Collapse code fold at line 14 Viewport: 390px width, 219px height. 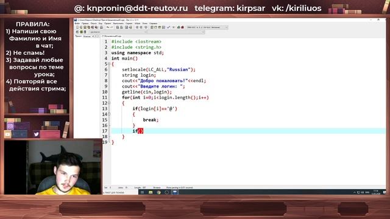click(109, 114)
